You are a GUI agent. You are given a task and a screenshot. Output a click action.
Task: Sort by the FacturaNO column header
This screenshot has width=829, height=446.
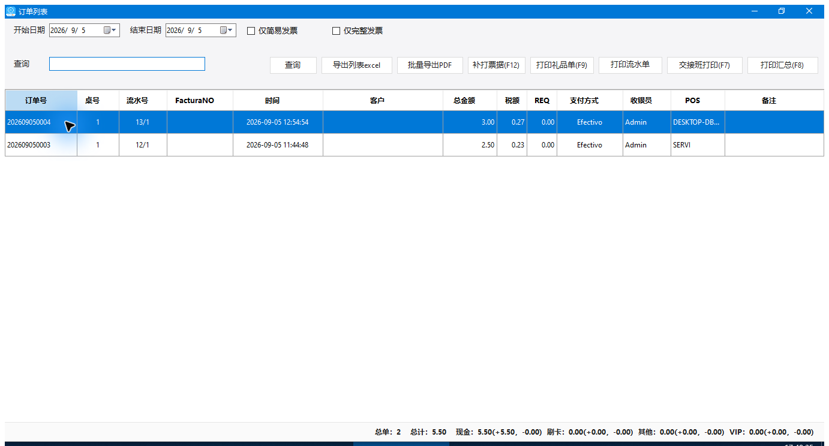[200, 101]
